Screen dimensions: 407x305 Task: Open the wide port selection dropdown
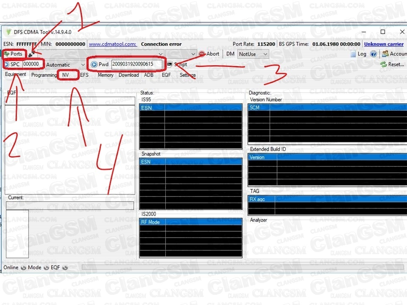click(x=101, y=54)
